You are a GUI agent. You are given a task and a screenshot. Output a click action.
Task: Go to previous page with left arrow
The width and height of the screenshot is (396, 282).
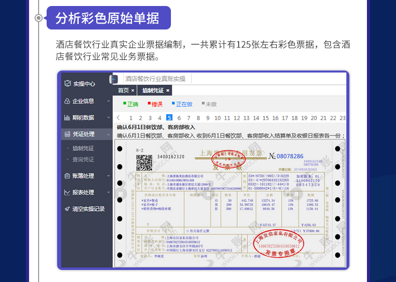tap(118, 118)
